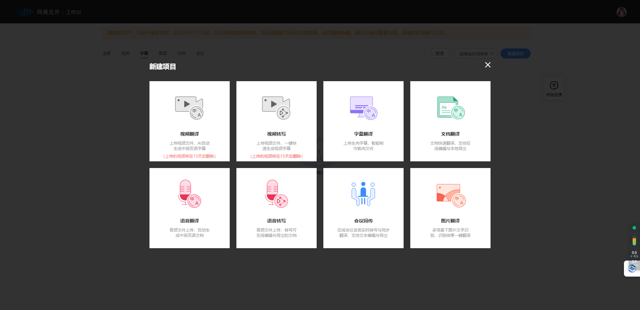Choose the 图片翻译 image translation icon
This screenshot has height=310, width=640.
[450, 195]
